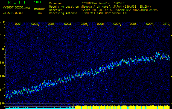
Task: Select the 0.8 kHz axis label
Action: pyautogui.click(x=2, y=76)
